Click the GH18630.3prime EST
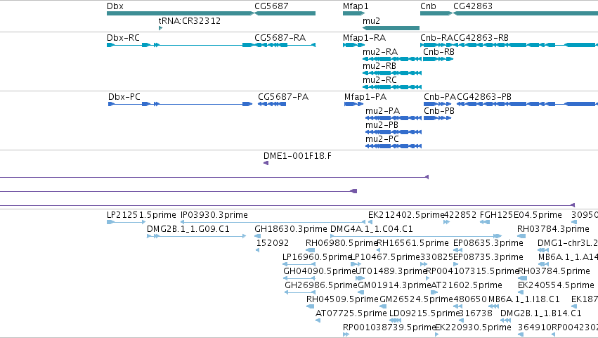The image size is (598, 338). (x=257, y=237)
